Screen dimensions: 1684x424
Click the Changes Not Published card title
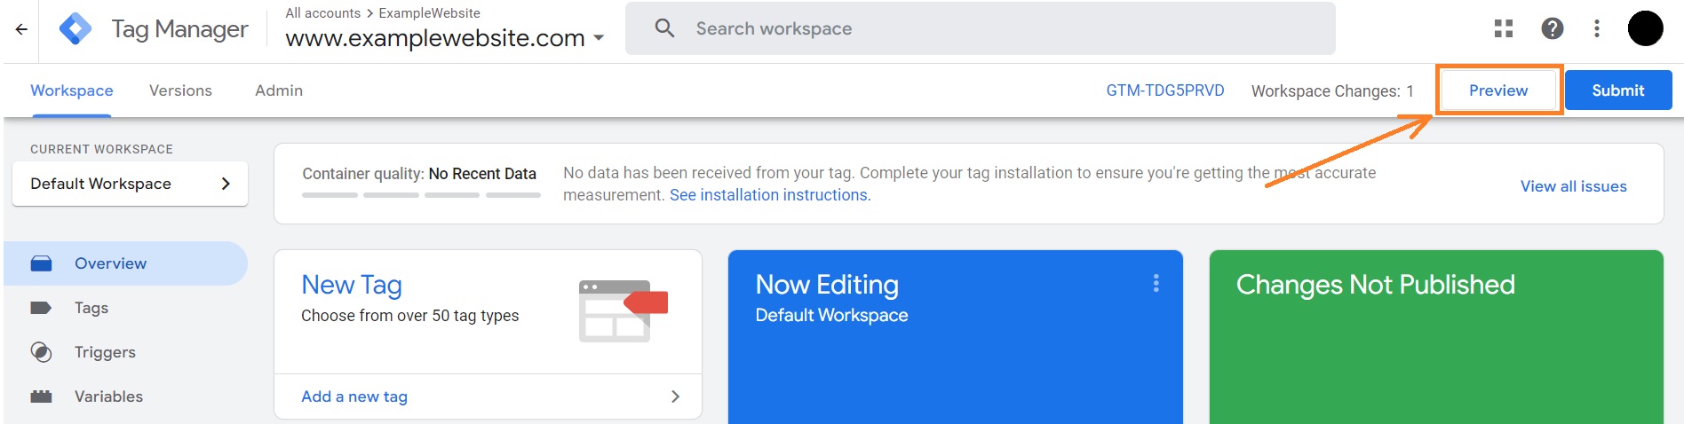coord(1376,285)
